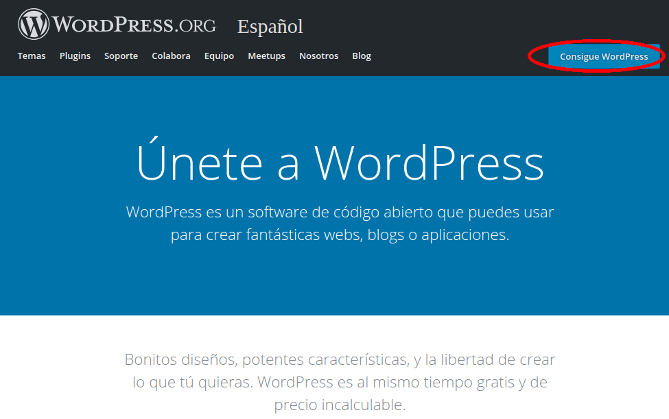The width and height of the screenshot is (669, 419).
Task: Click the 'software de código abierto' description text
Action: (340, 224)
